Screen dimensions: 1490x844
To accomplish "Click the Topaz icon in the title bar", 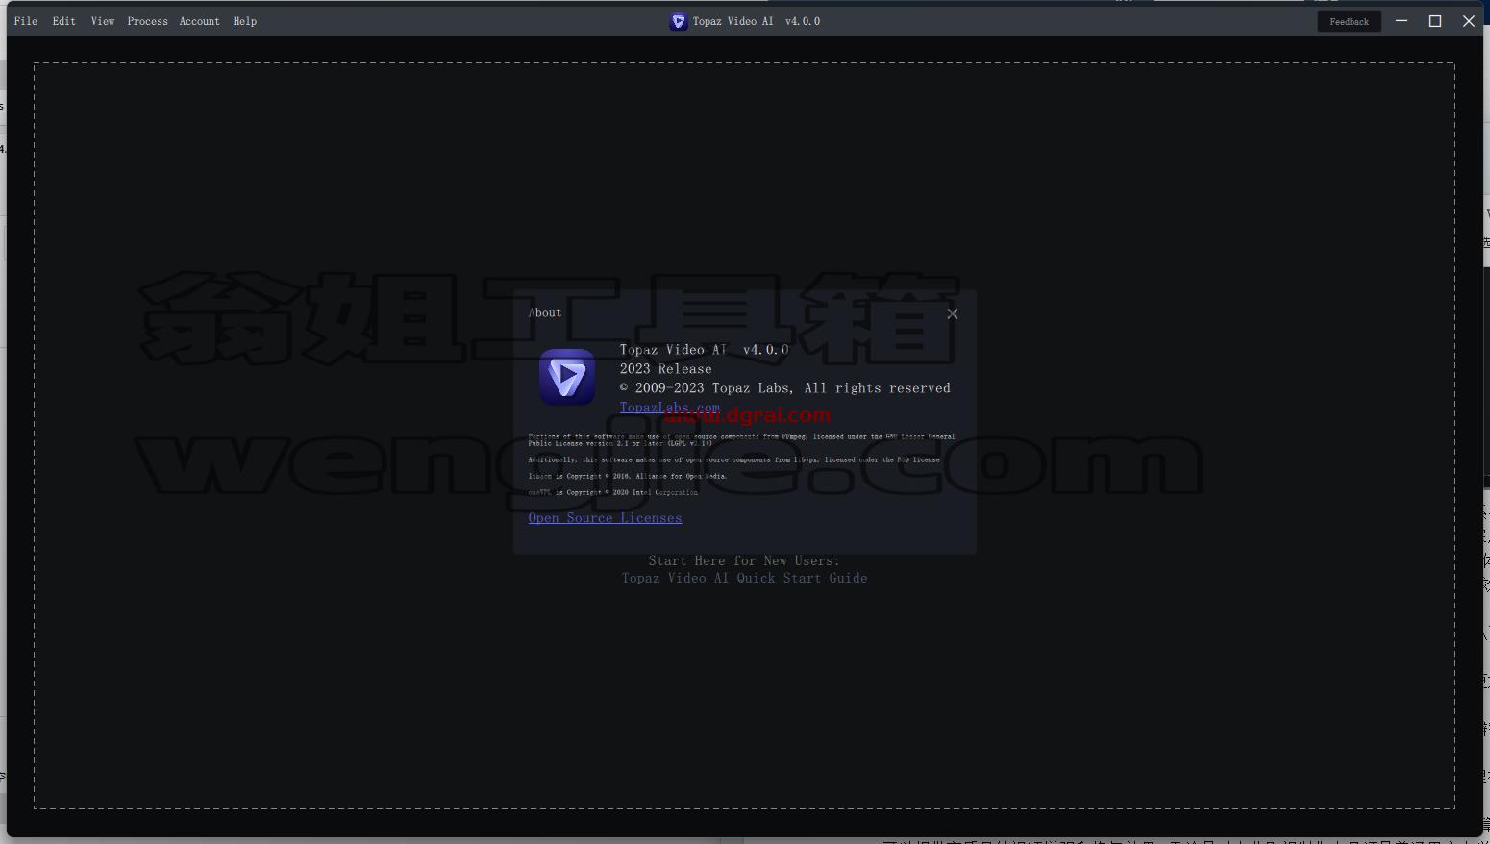I will (x=679, y=21).
